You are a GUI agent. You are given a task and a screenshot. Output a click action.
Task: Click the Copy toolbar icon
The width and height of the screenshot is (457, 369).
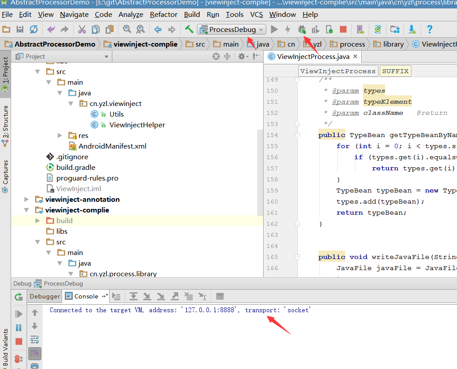(95, 29)
